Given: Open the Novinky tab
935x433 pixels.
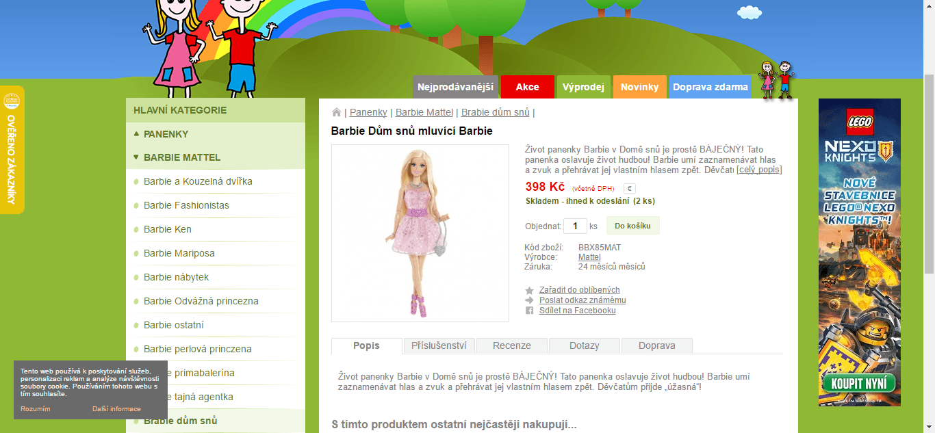Looking at the screenshot, I should 639,87.
